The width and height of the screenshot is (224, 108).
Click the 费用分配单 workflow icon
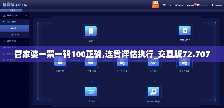[185, 31]
